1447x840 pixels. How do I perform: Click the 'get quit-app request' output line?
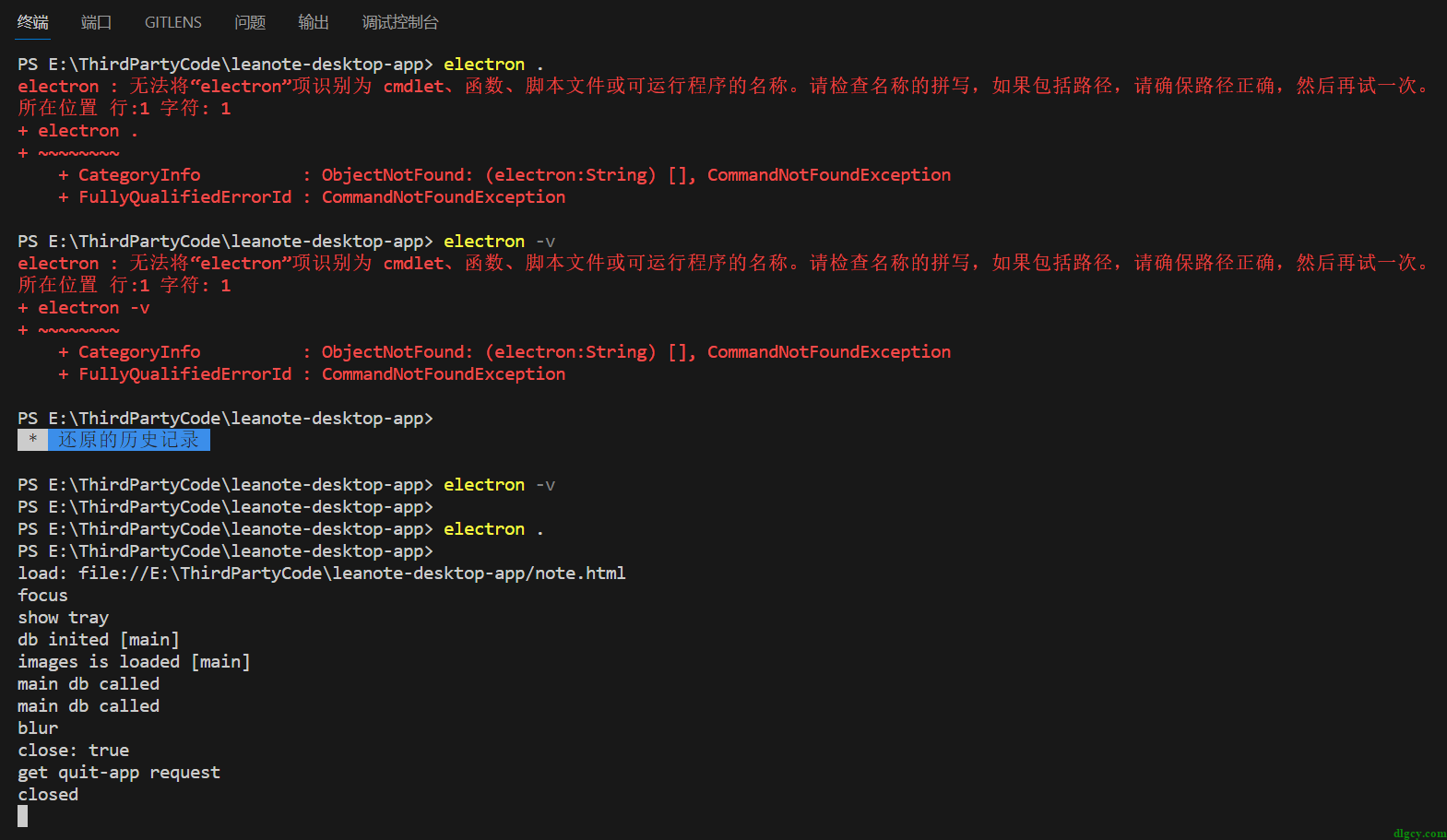click(x=119, y=772)
